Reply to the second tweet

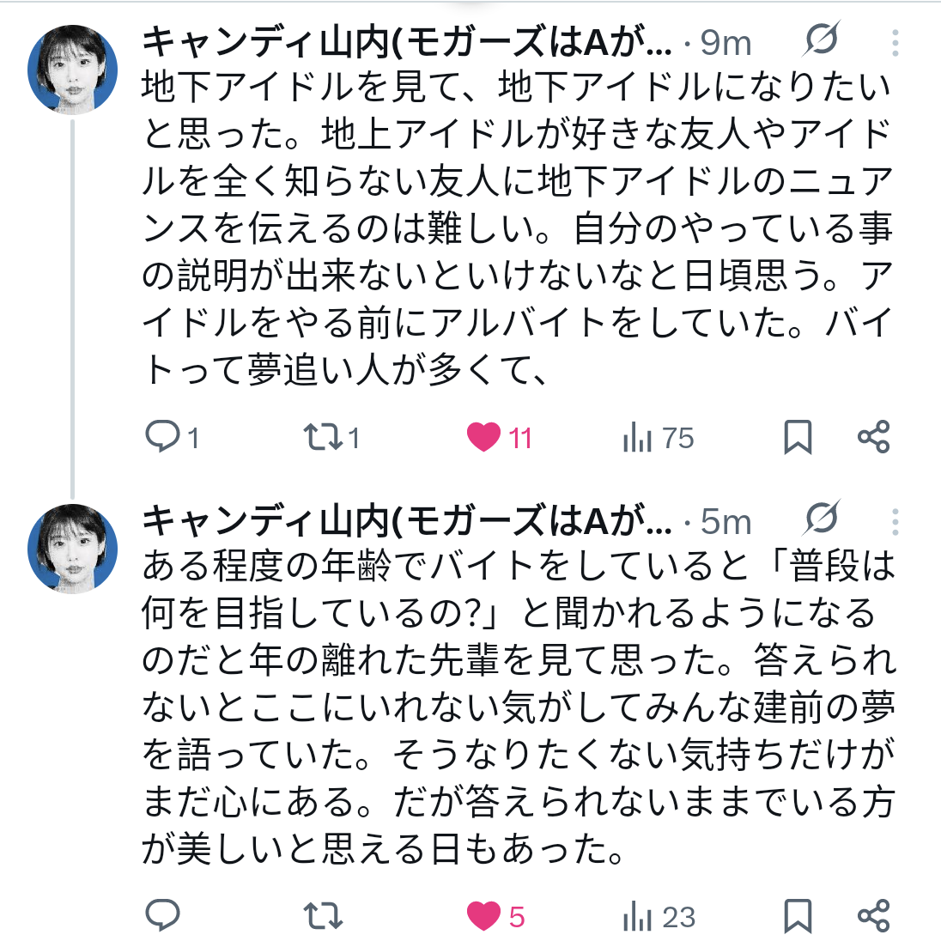[162, 915]
